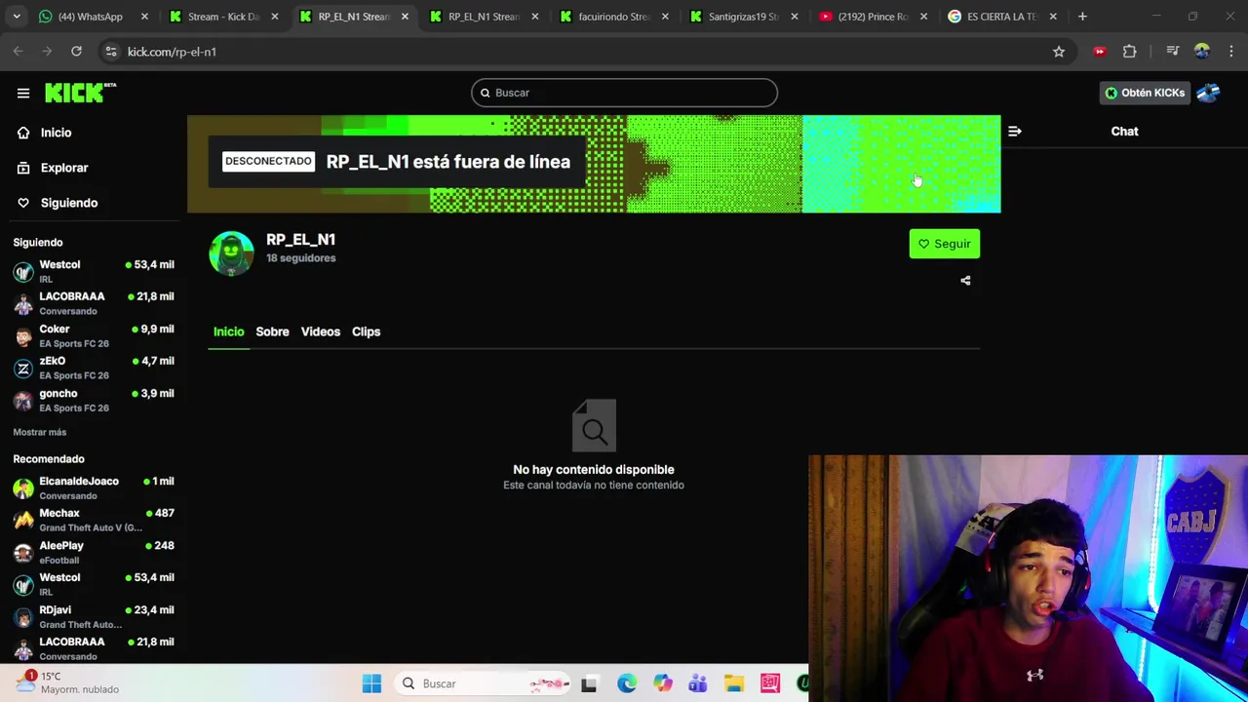Open RDjavi recommended channel
The height and width of the screenshot is (702, 1248).
click(94, 616)
